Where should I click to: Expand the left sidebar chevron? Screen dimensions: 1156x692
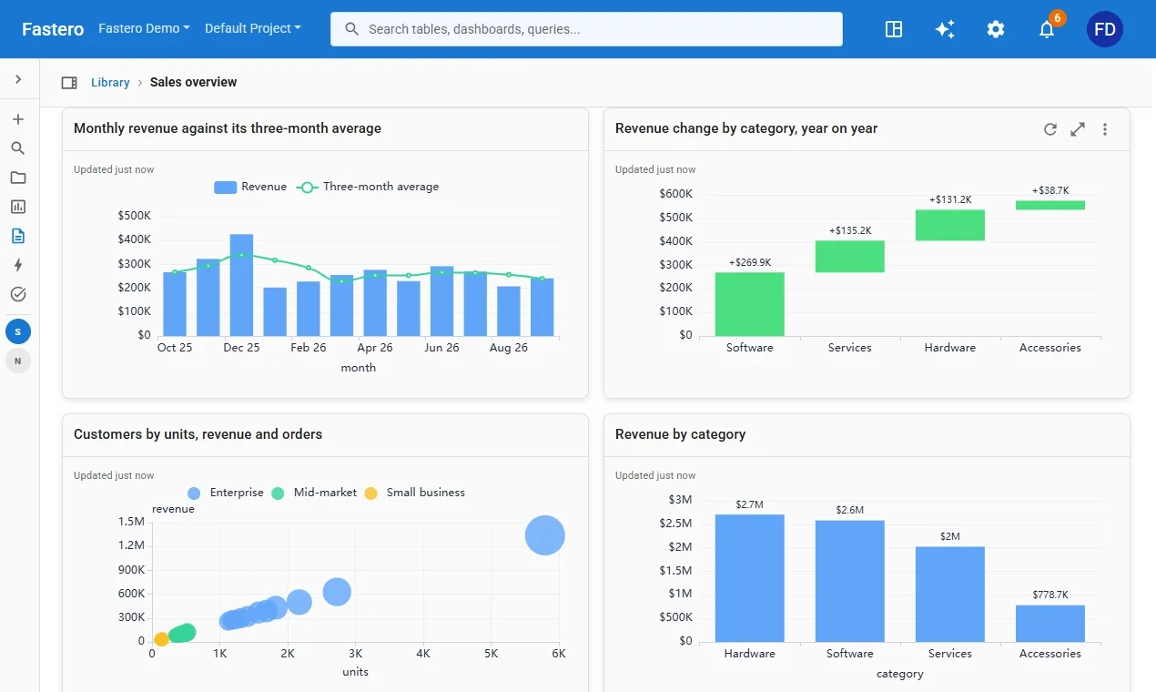[18, 80]
